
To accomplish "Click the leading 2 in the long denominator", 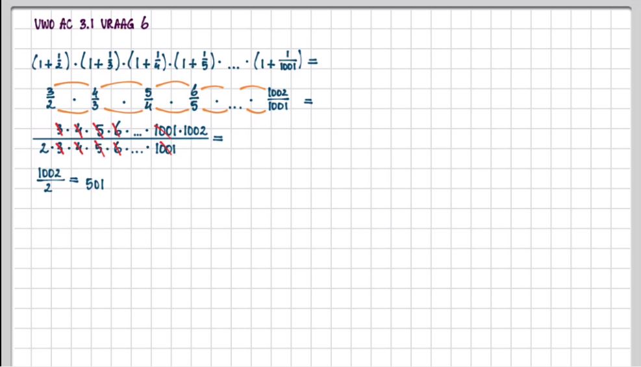I will click(41, 149).
